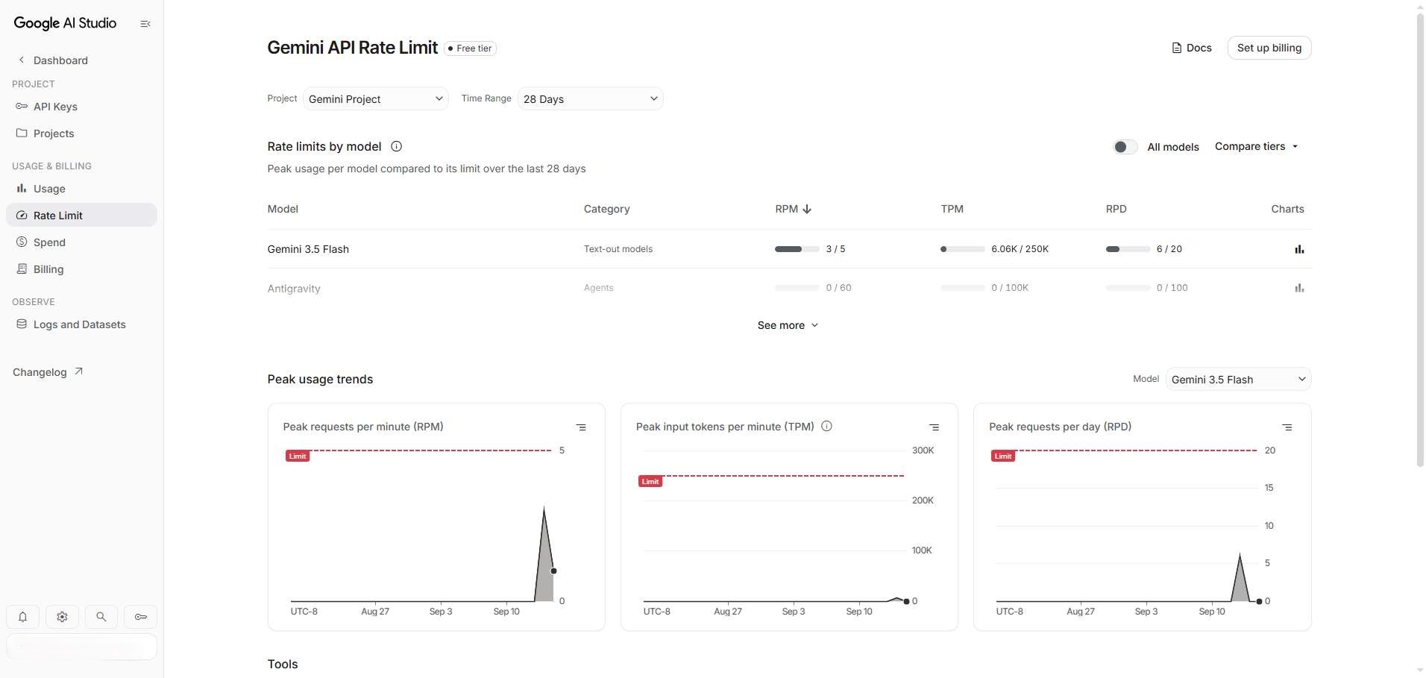Viewport: 1426px width, 678px height.
Task: Open Time Range dropdown 28 Days
Action: [x=591, y=98]
